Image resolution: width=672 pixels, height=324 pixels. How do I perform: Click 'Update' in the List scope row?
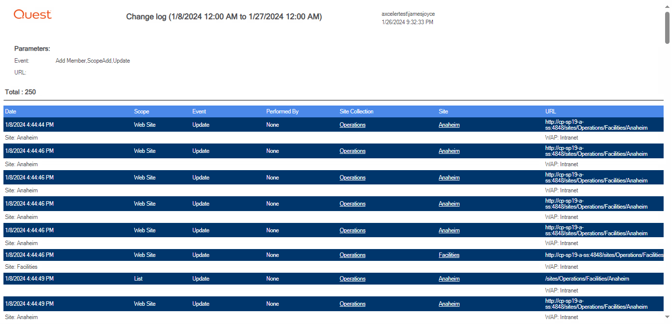pyautogui.click(x=201, y=279)
